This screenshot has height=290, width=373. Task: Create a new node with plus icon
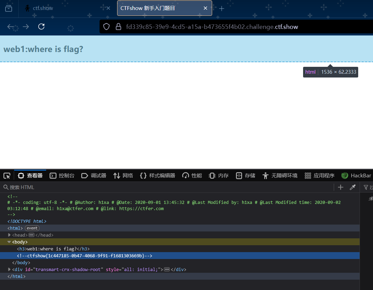(340, 187)
